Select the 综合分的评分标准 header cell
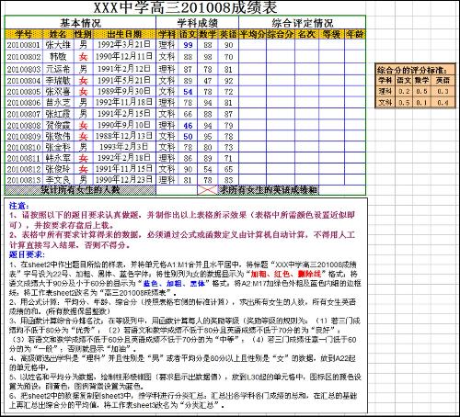This screenshot has width=460, height=417. point(416,70)
